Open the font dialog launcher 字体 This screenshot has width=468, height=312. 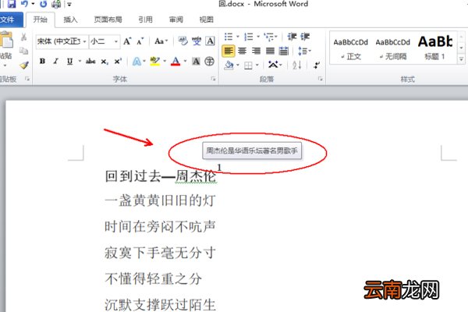click(x=214, y=79)
